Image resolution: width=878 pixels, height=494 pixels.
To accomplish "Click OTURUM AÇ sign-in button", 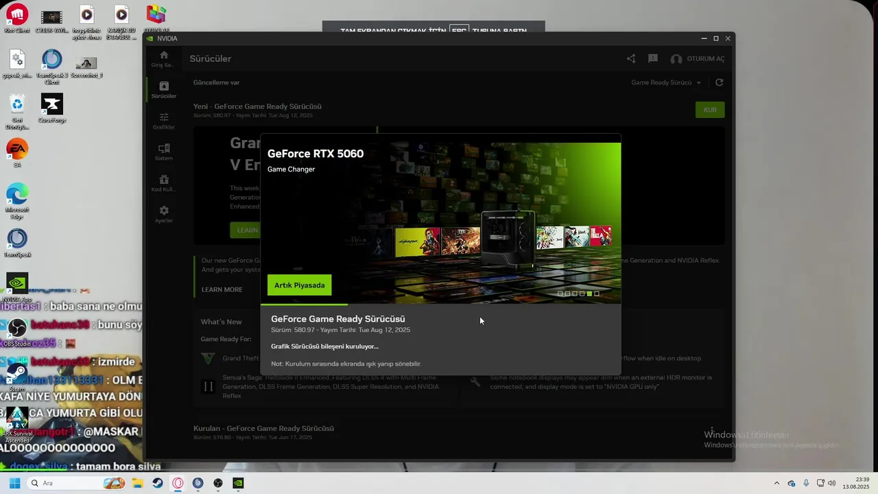I will [698, 59].
